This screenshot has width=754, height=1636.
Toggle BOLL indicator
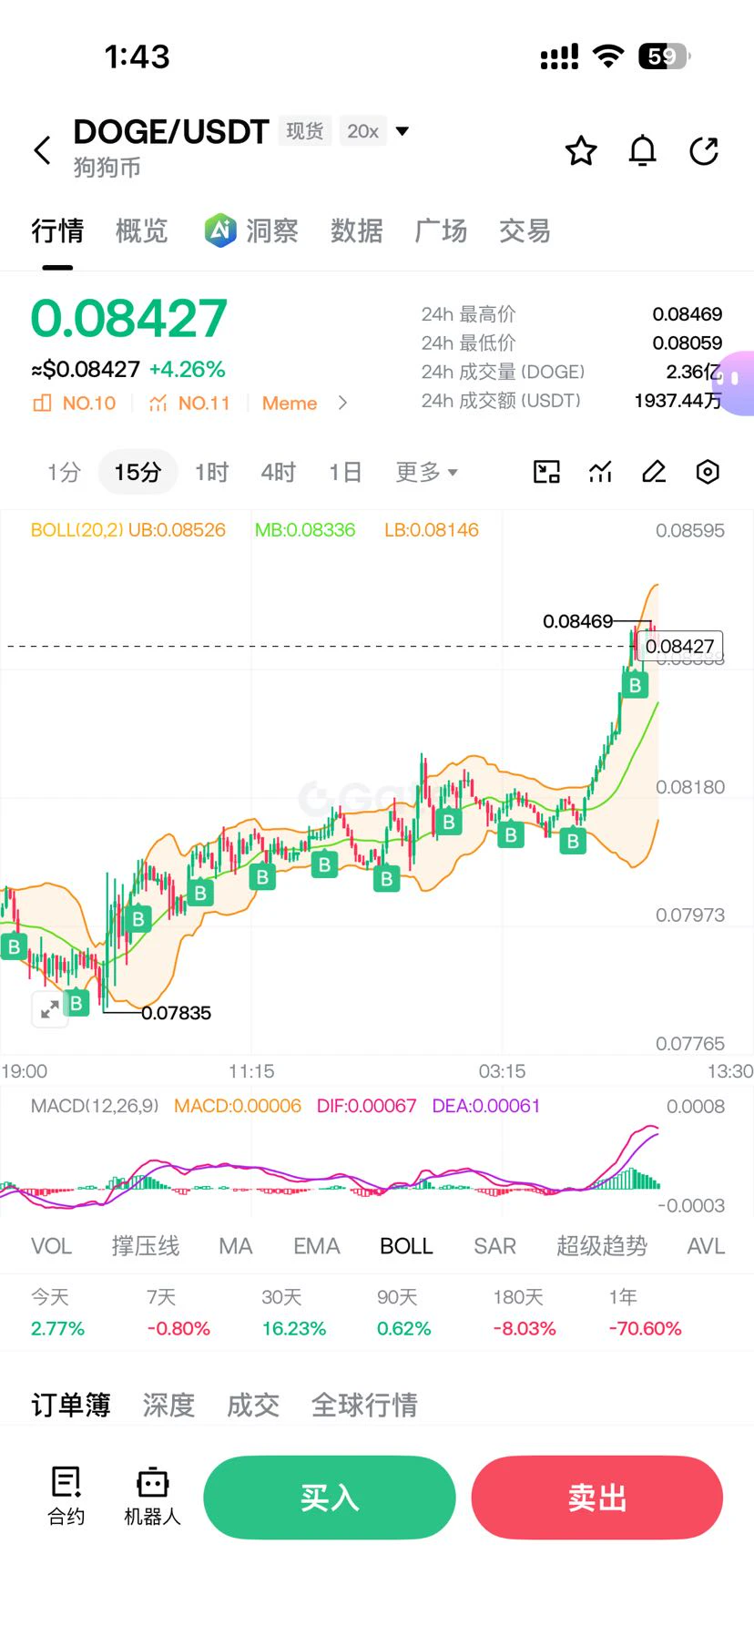pyautogui.click(x=406, y=1246)
